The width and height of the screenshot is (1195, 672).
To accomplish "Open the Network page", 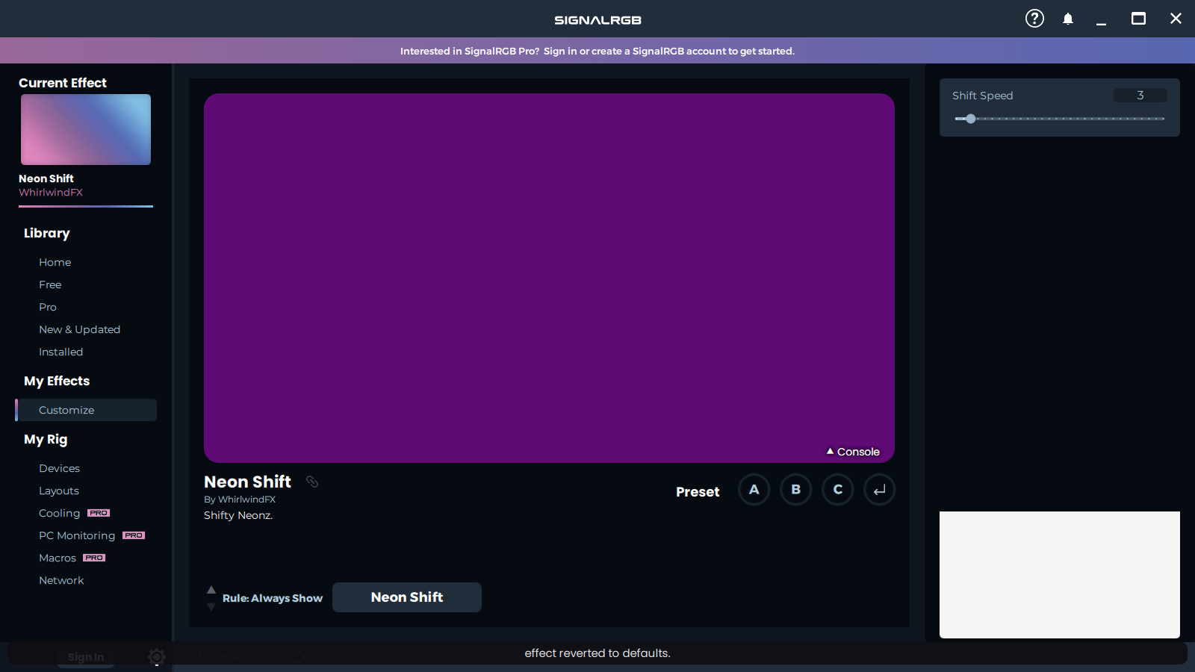I will (61, 580).
